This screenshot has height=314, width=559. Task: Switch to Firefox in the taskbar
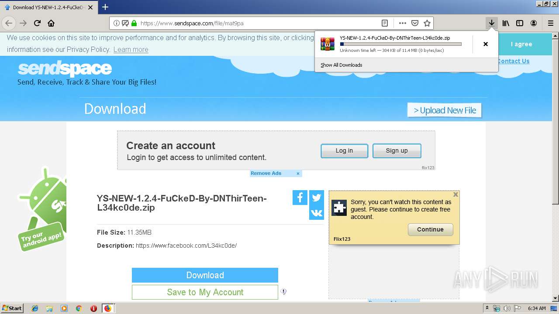click(108, 308)
